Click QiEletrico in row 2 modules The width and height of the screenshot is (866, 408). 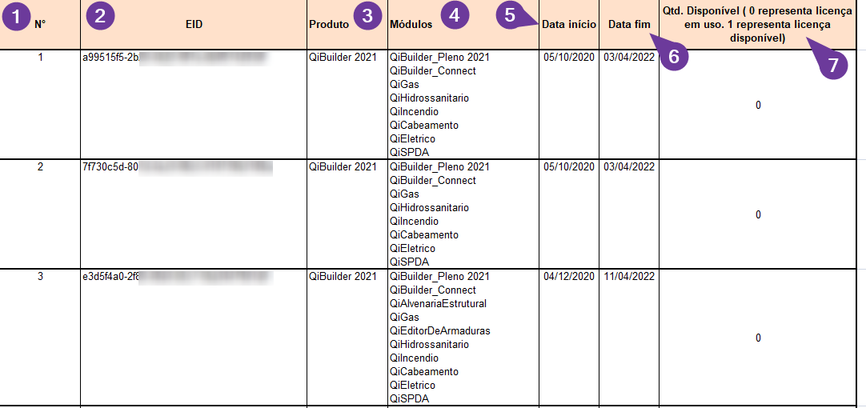412,249
